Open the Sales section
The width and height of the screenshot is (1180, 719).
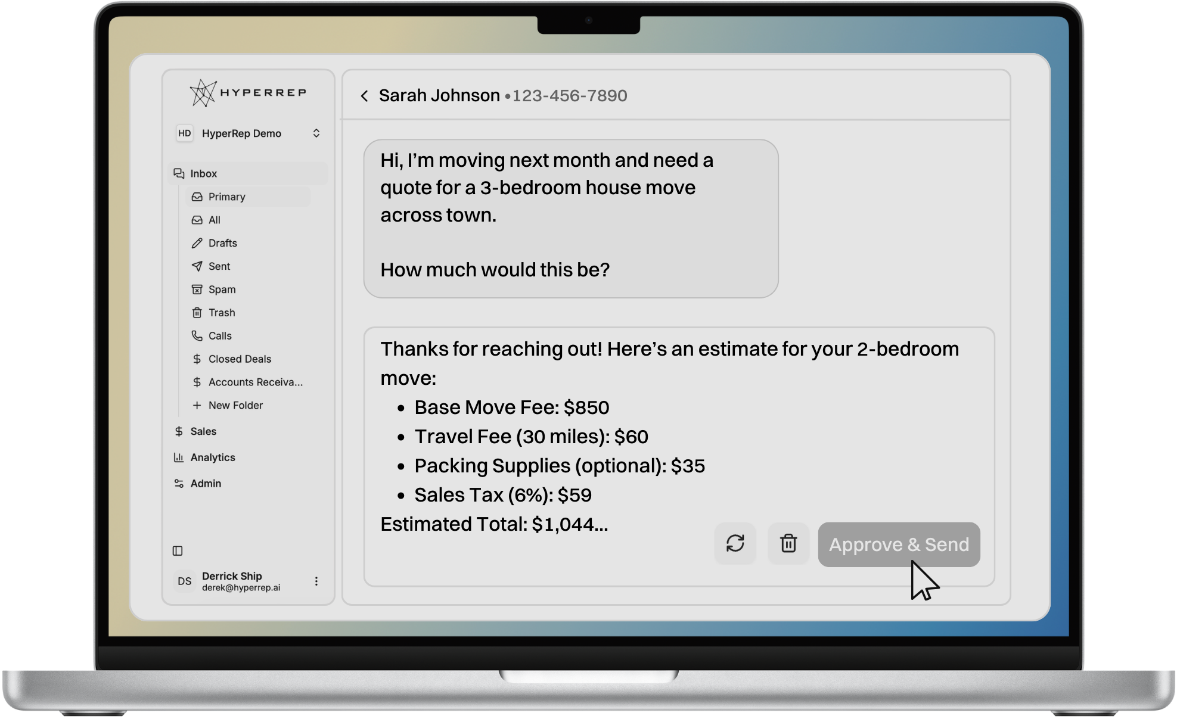coord(203,431)
